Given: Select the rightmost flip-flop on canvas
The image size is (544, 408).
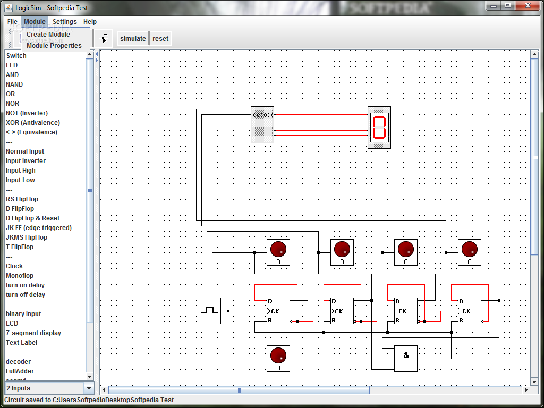Looking at the screenshot, I should pyautogui.click(x=470, y=311).
